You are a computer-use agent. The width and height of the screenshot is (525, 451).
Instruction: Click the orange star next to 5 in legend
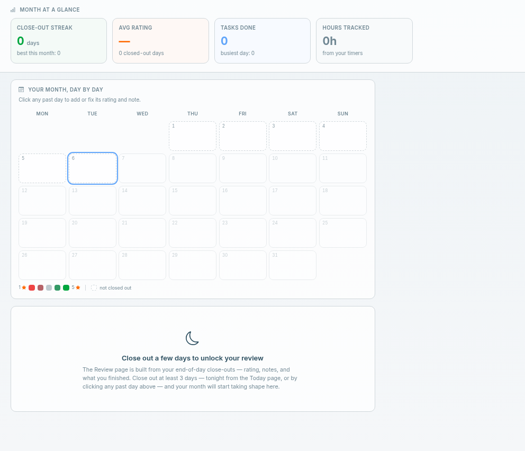tap(78, 287)
